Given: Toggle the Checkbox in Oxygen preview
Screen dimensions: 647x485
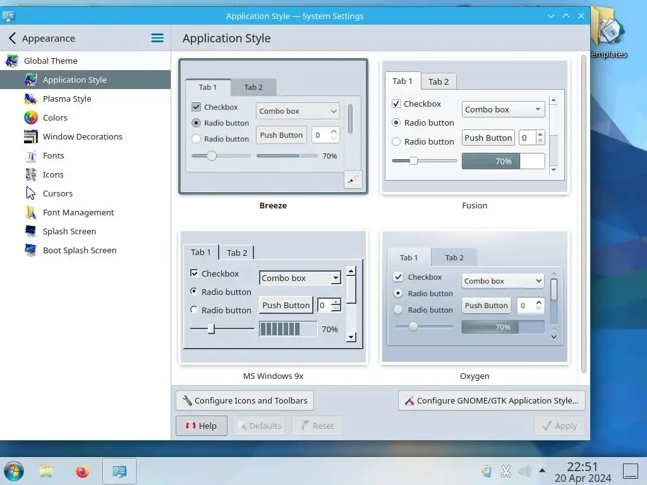Looking at the screenshot, I should click(398, 277).
